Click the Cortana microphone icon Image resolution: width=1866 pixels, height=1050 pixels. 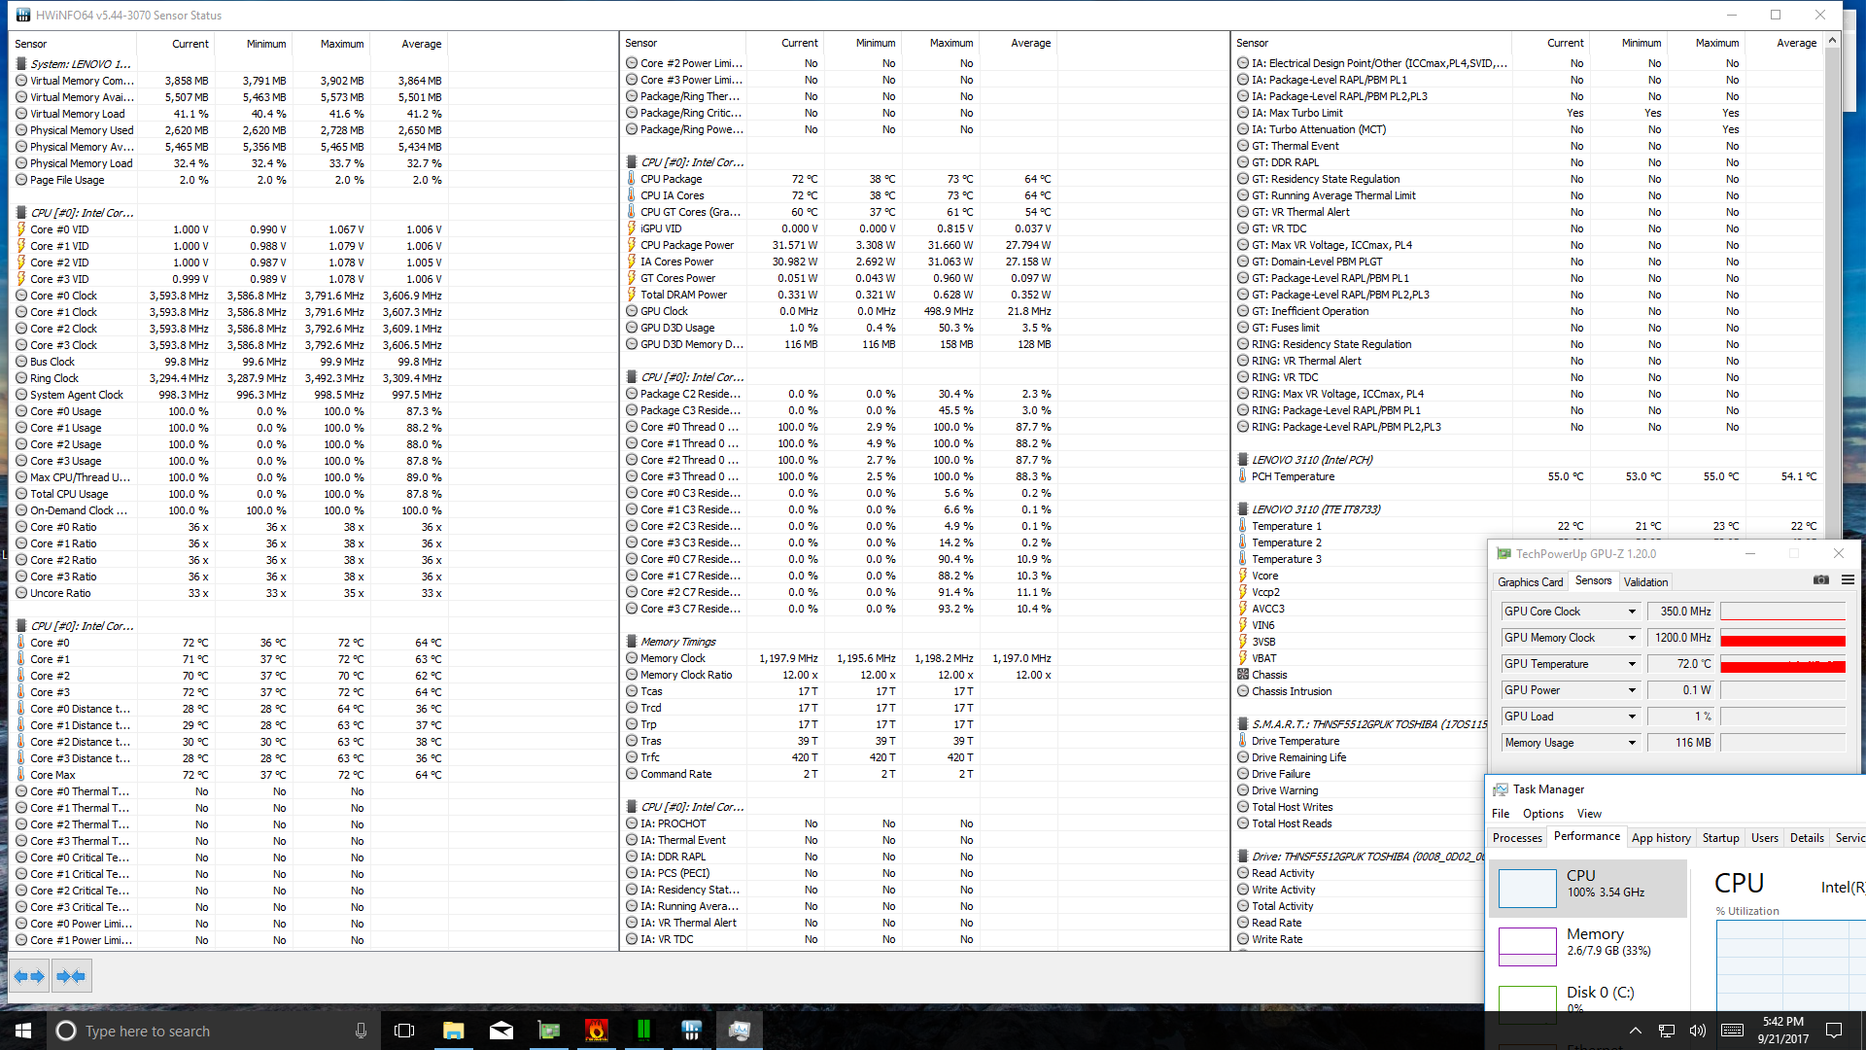point(361,1031)
